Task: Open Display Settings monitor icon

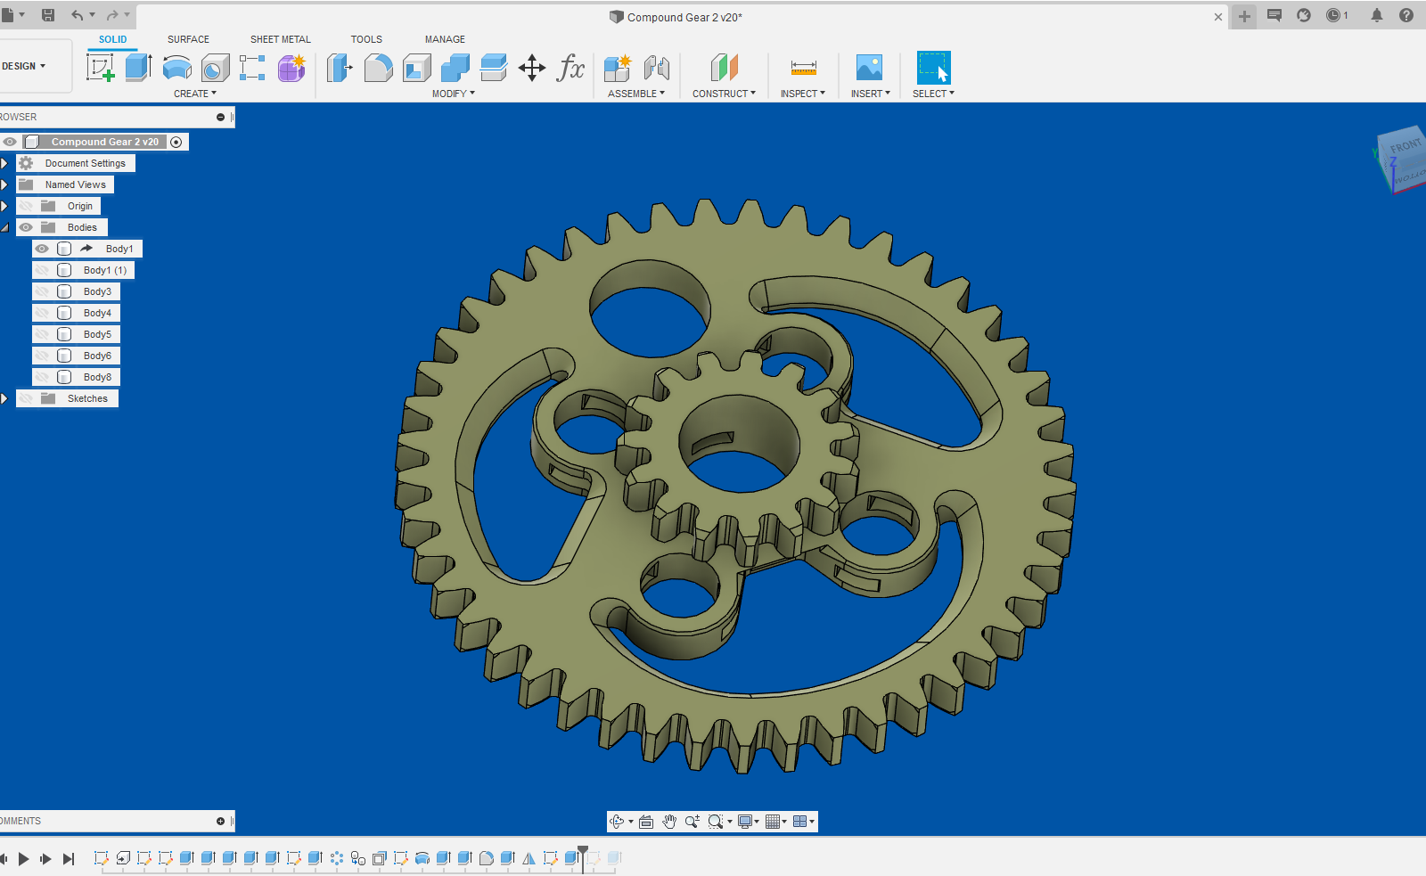Action: coord(745,822)
